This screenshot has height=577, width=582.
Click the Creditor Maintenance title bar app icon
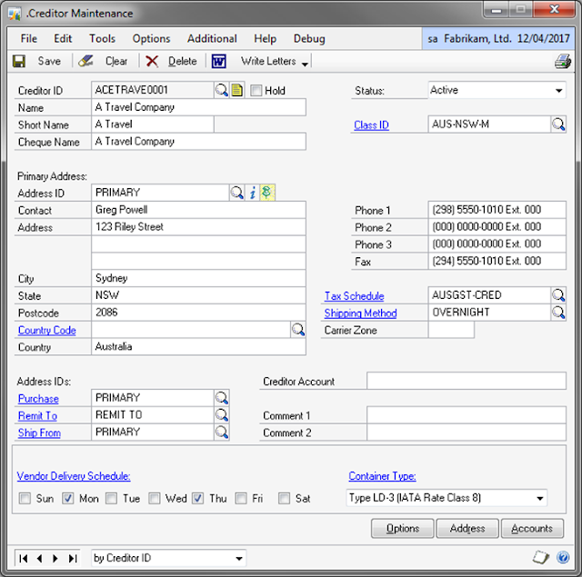pyautogui.click(x=15, y=15)
